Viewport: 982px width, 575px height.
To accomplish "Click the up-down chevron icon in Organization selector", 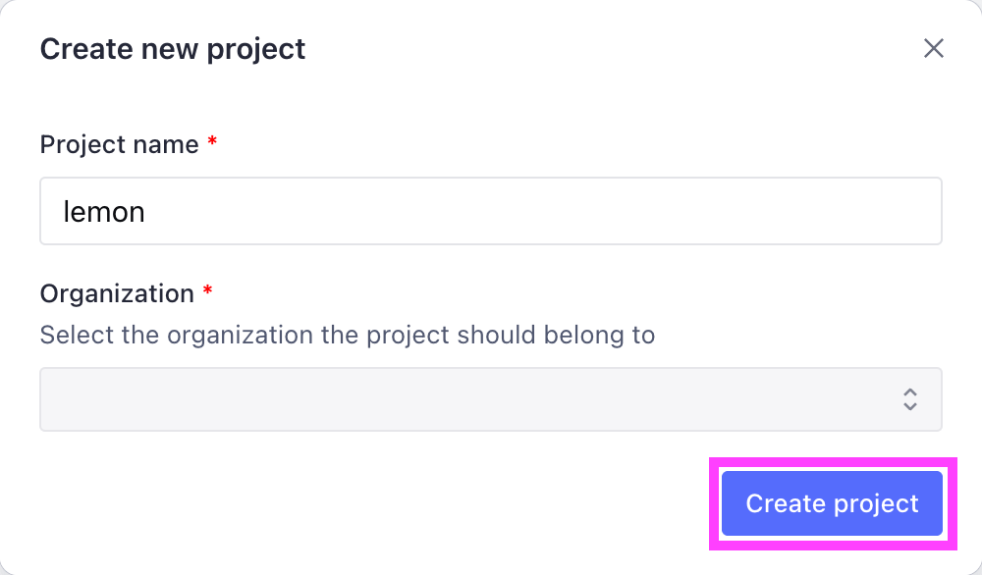I will click(910, 399).
